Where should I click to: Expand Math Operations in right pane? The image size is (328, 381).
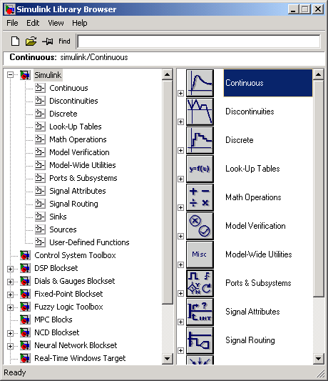click(180, 208)
